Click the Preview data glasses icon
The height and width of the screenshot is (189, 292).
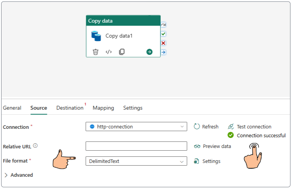click(197, 146)
